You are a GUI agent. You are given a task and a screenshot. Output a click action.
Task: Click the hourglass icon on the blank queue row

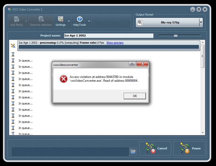pyautogui.click(x=13, y=54)
